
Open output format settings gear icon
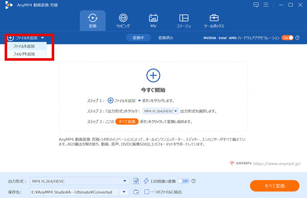coord(136,181)
